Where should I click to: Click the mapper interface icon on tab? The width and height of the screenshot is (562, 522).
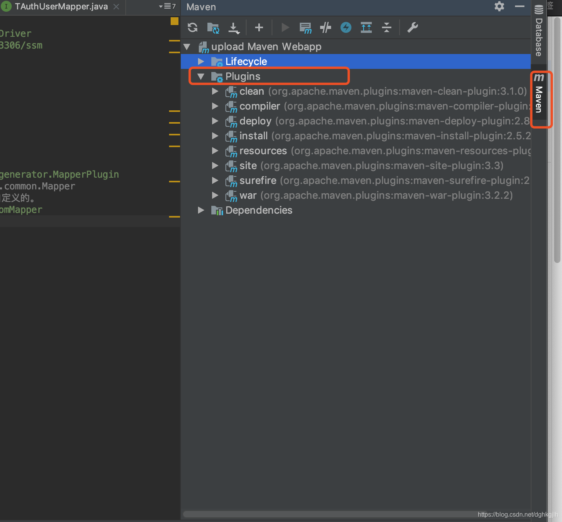[6, 7]
